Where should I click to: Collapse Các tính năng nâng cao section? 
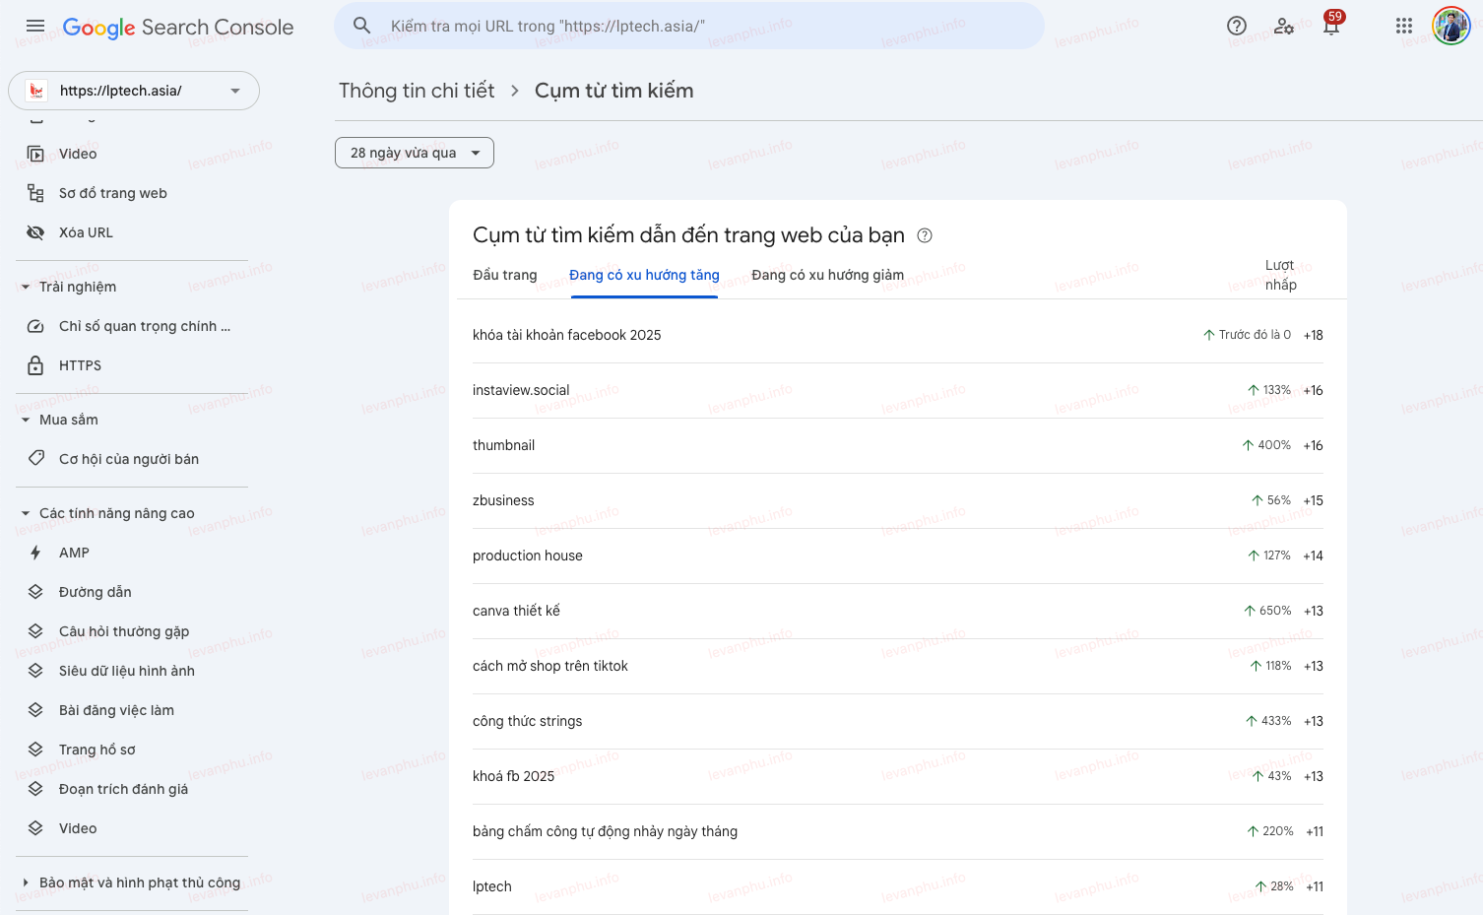click(x=26, y=513)
